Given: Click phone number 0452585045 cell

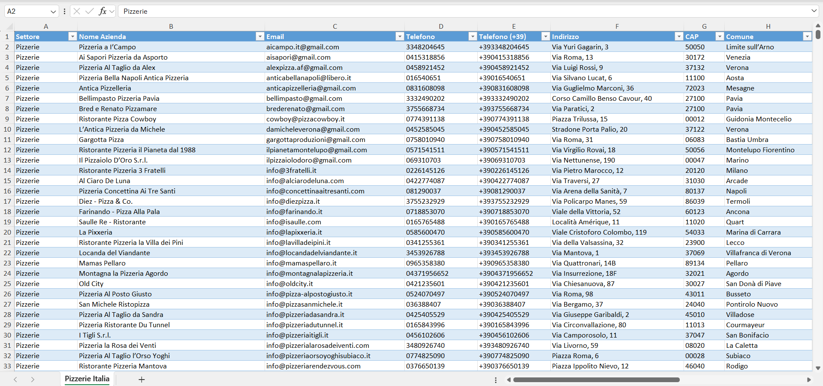Looking at the screenshot, I should click(x=441, y=129).
